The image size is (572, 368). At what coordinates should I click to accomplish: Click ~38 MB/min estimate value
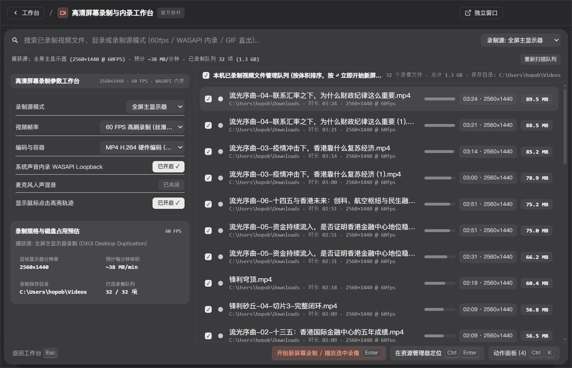coord(122,267)
